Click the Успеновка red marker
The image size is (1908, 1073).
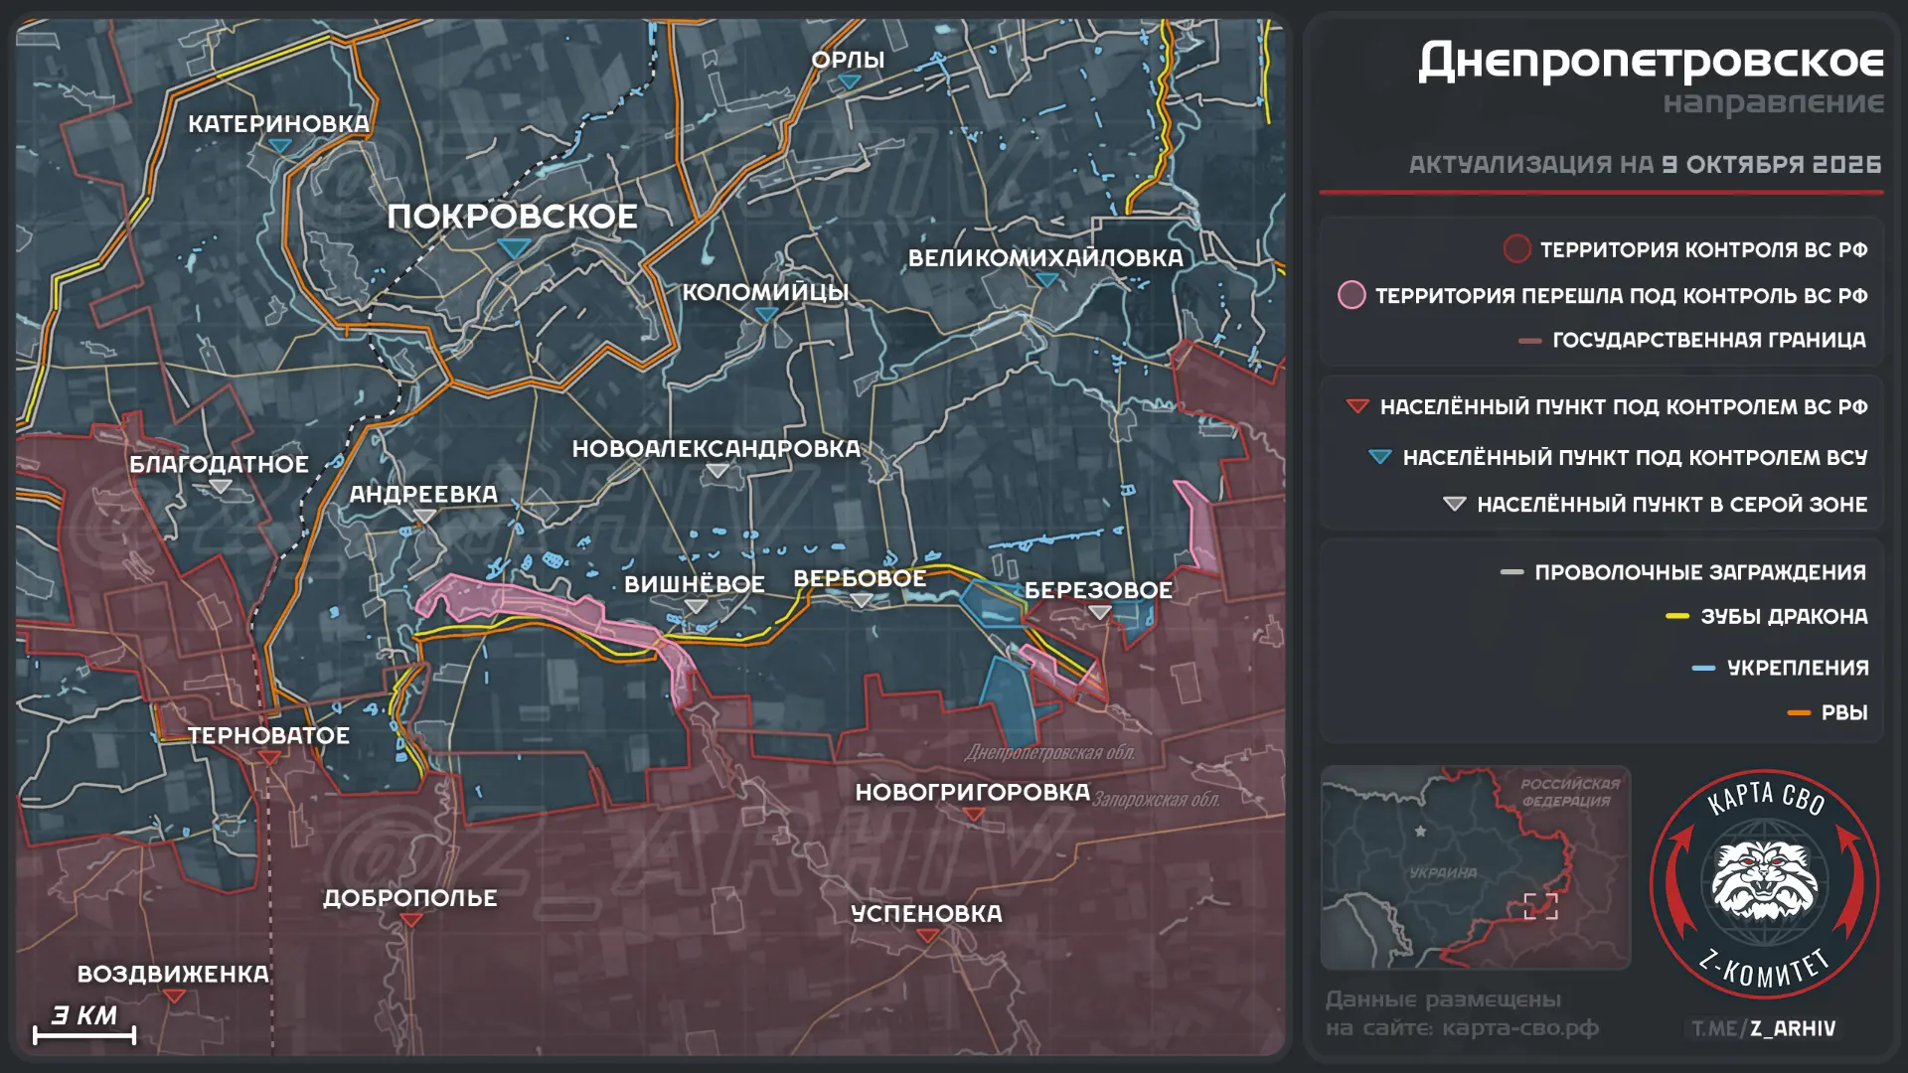(927, 935)
